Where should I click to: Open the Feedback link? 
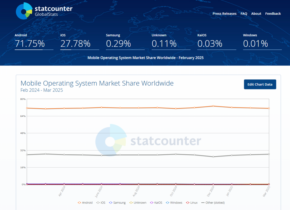pyautogui.click(x=273, y=14)
